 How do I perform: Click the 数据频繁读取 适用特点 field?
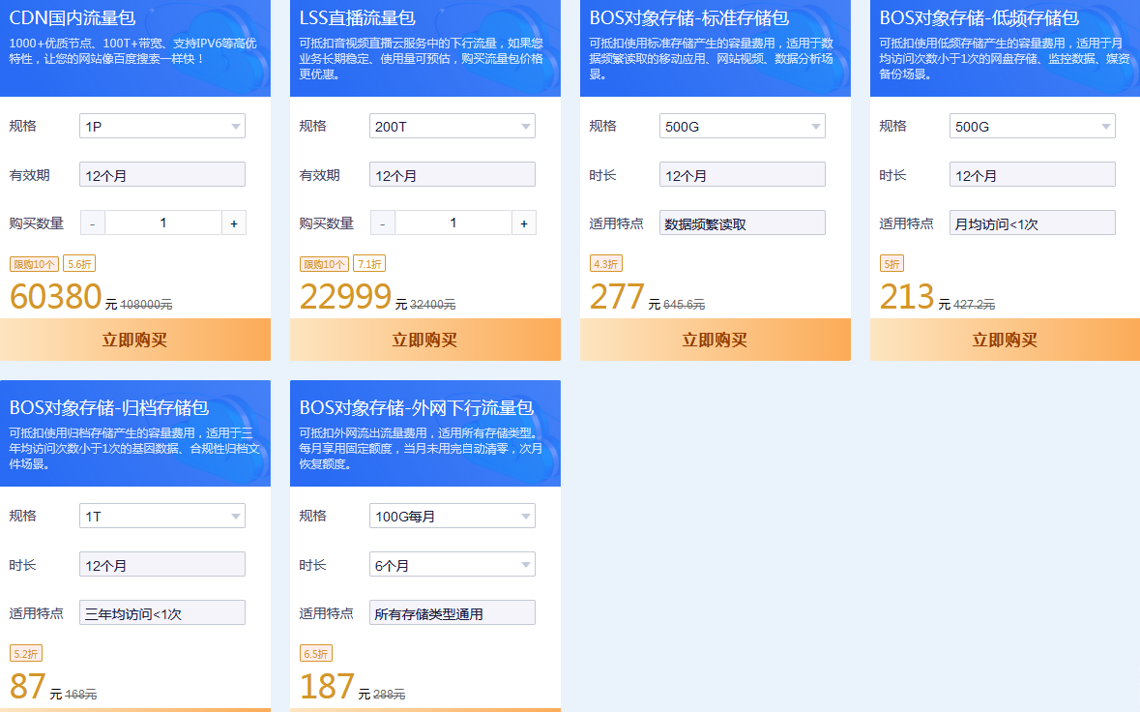[743, 222]
